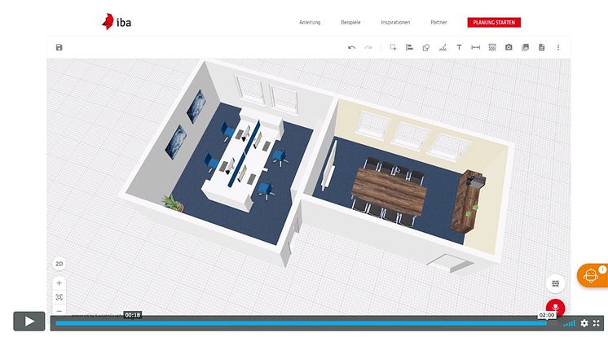
Task: Undo the last planner action
Action: 352,47
